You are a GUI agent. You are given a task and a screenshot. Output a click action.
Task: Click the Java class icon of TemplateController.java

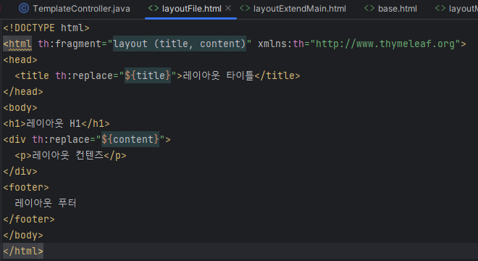pyautogui.click(x=24, y=8)
